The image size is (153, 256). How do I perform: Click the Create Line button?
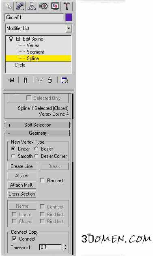[x=22, y=166]
